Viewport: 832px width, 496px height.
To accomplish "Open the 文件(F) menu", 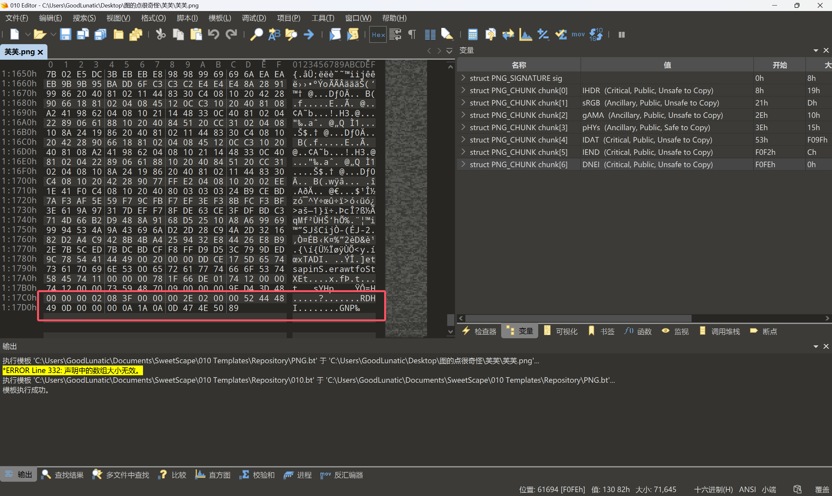I will (x=17, y=18).
